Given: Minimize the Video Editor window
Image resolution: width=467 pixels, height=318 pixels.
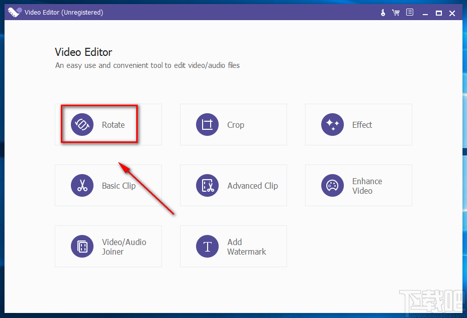Looking at the screenshot, I should point(425,13).
